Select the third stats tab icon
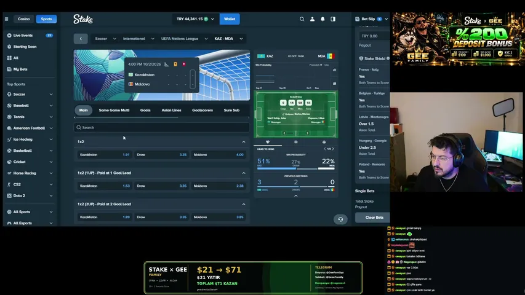Viewport: 525px width, 295px height. [324, 142]
